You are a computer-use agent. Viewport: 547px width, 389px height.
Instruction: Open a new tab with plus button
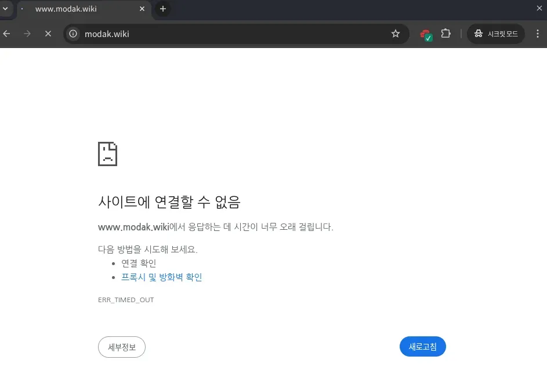[163, 9]
